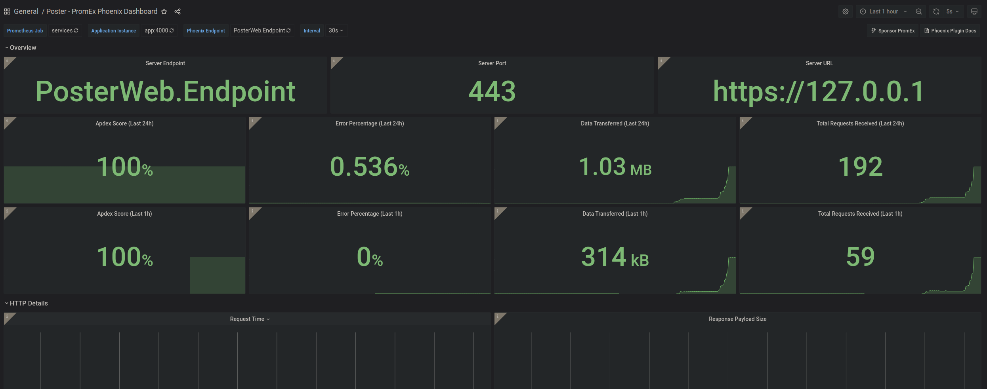The image size is (987, 389).
Task: Click the 59 requests value
Action: pyautogui.click(x=860, y=257)
